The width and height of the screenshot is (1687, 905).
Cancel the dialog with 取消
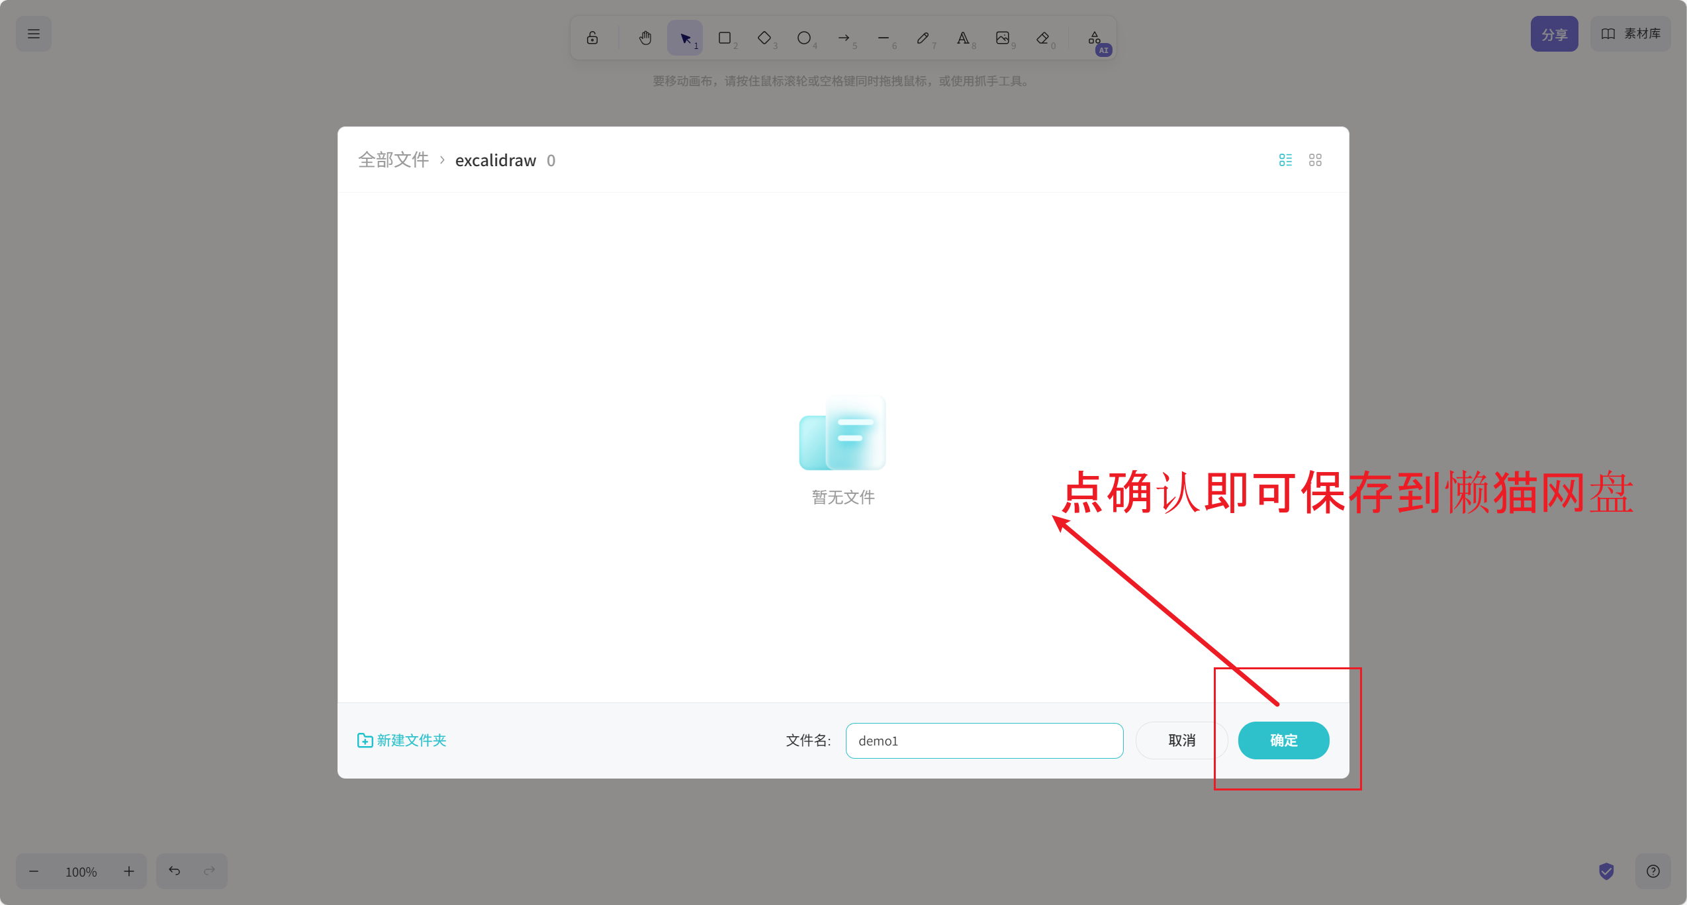coord(1181,740)
